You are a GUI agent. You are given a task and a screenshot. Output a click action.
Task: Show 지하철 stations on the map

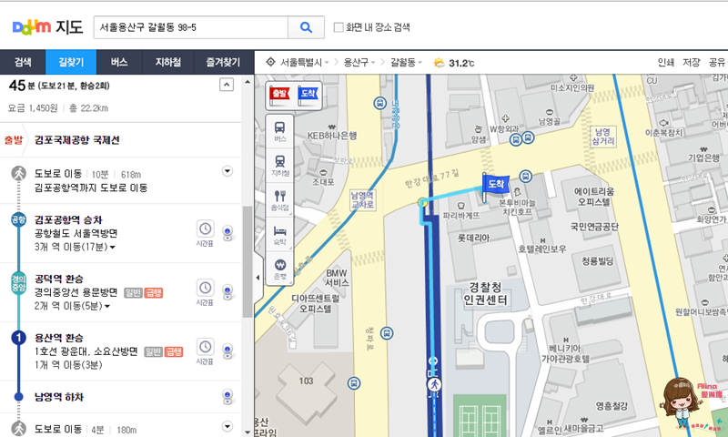click(279, 166)
